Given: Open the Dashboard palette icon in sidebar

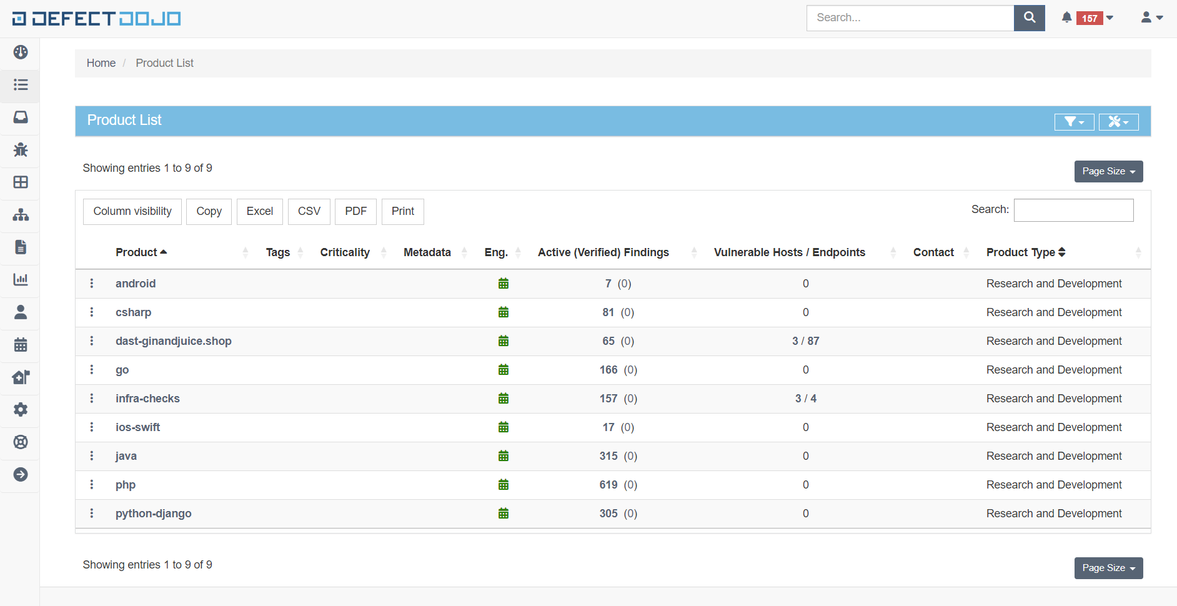Looking at the screenshot, I should (x=21, y=52).
